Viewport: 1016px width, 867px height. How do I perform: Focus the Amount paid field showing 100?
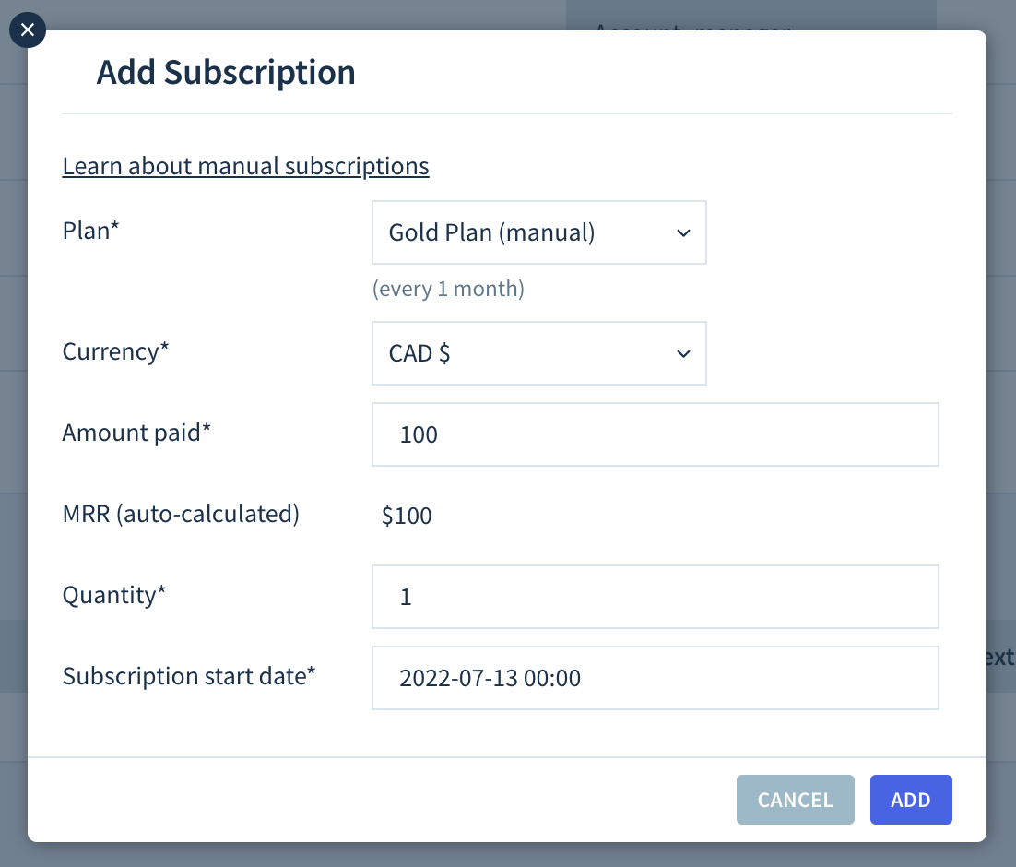[x=656, y=434]
